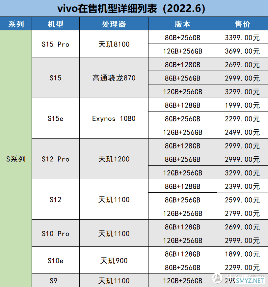Click the 12GB+256GB version in S9 row
Viewport: 268px width, 287px height.
pyautogui.click(x=183, y=280)
